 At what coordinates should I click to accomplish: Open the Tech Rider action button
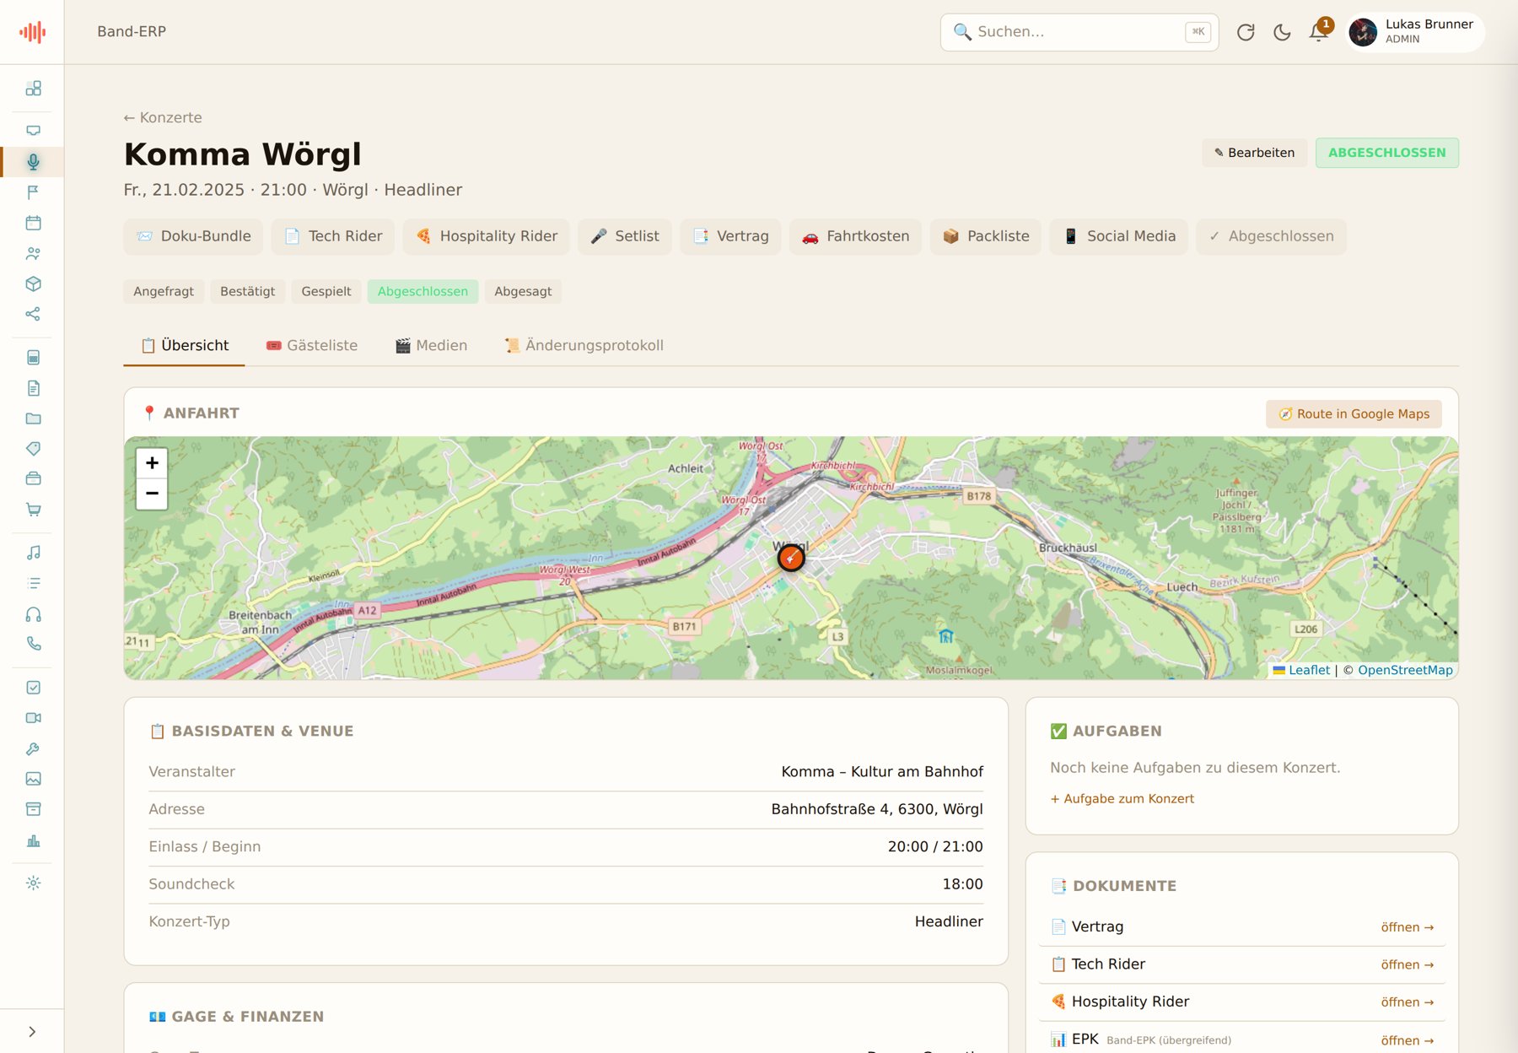(x=333, y=236)
